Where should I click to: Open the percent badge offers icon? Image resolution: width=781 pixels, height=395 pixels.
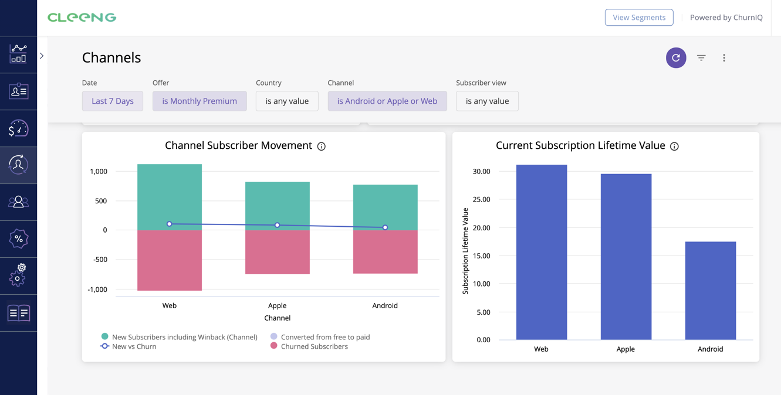[18, 239]
